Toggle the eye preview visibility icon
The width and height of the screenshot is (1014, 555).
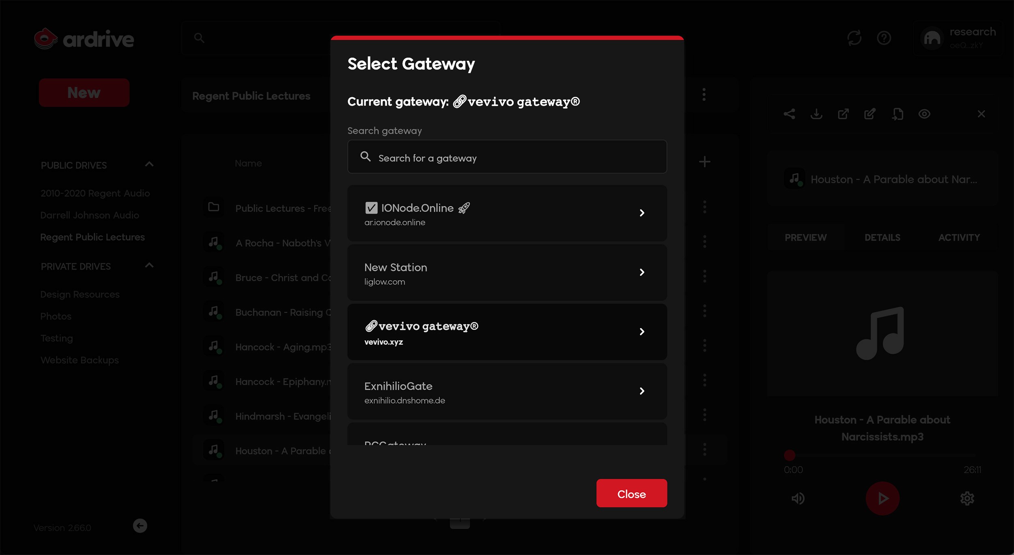pos(924,114)
